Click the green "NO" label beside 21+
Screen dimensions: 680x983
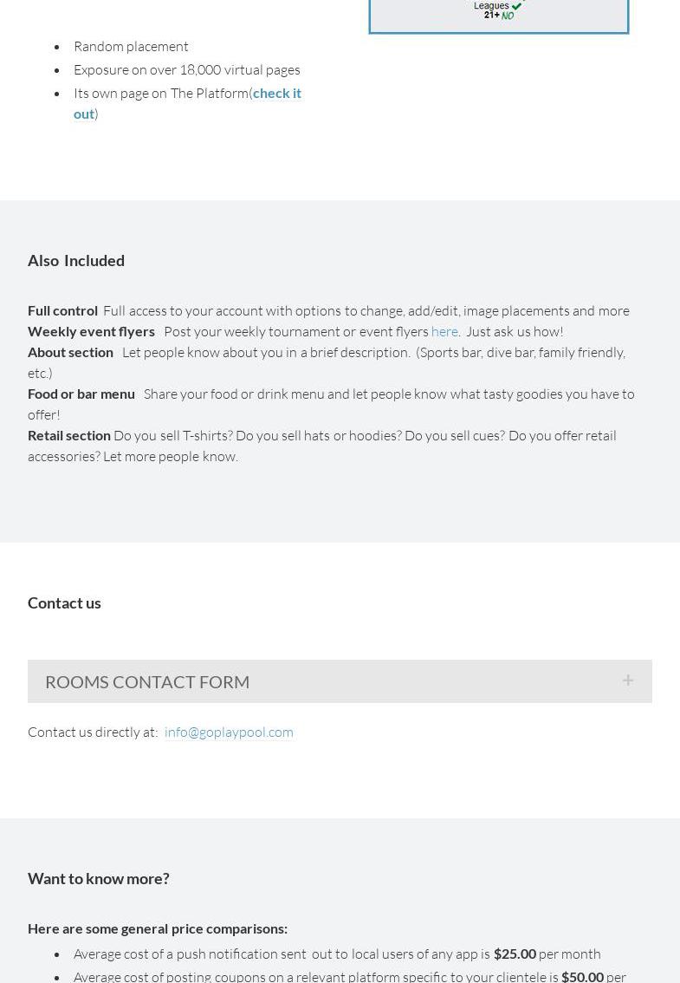(508, 16)
